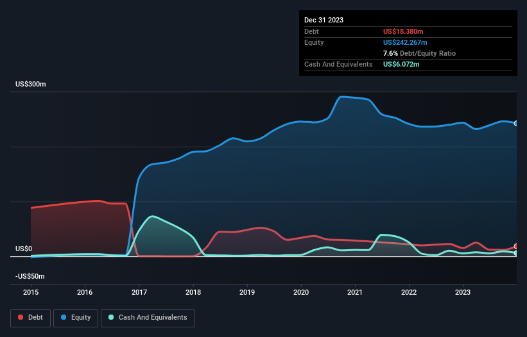Click the US$18.380m debt value
The image size is (527, 337).
pyautogui.click(x=403, y=31)
